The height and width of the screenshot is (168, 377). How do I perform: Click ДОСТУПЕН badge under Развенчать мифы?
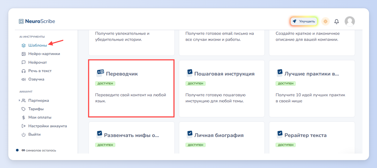point(105,145)
